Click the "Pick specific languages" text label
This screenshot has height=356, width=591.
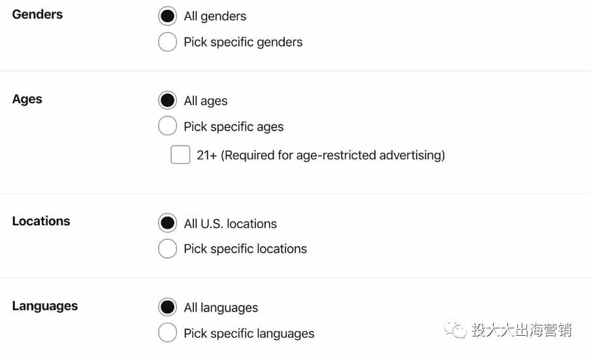[x=249, y=333]
